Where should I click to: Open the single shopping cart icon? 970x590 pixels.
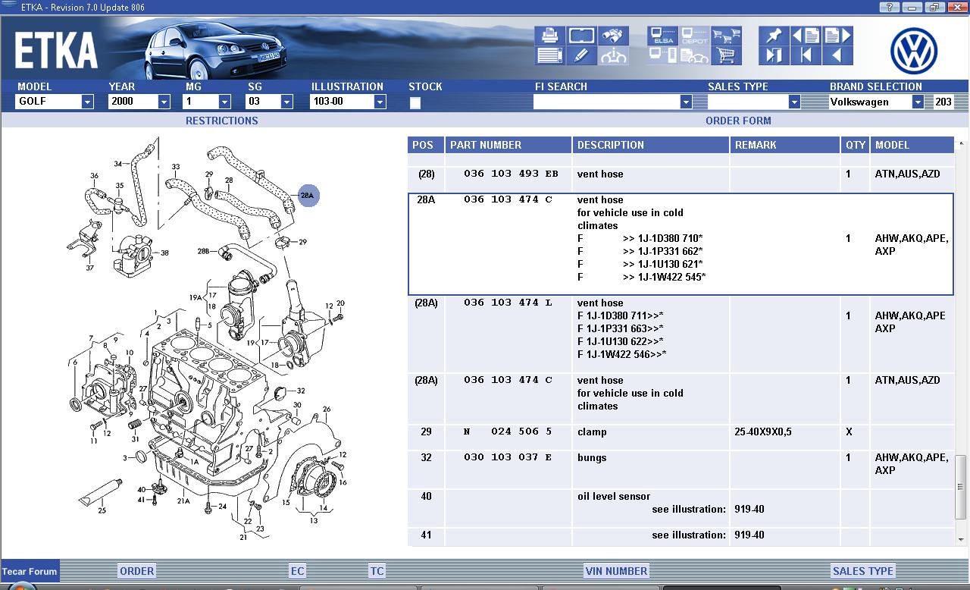point(726,55)
